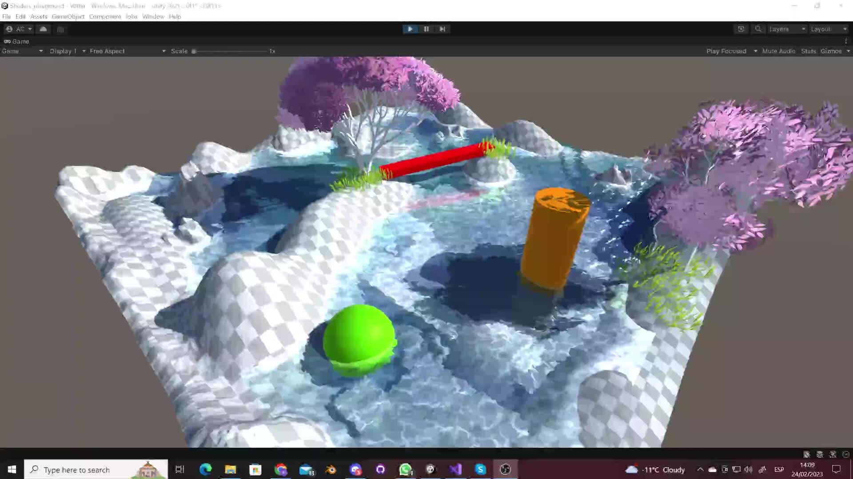Open the Gizmos dropdown arrow

848,51
